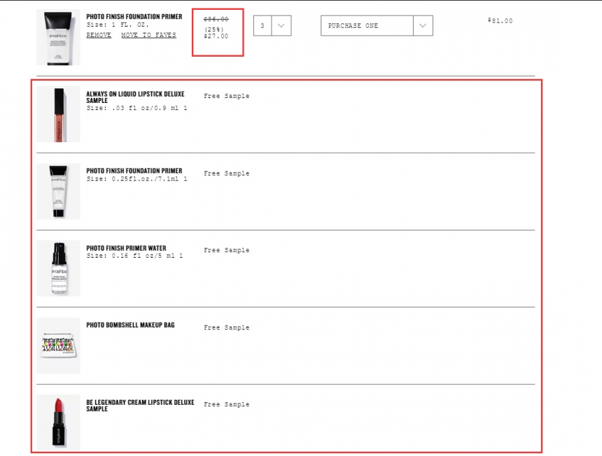Open the Photo Finish Foundation Primer 1 fl. oz. thumbnail
602x456 pixels.
coord(58,37)
